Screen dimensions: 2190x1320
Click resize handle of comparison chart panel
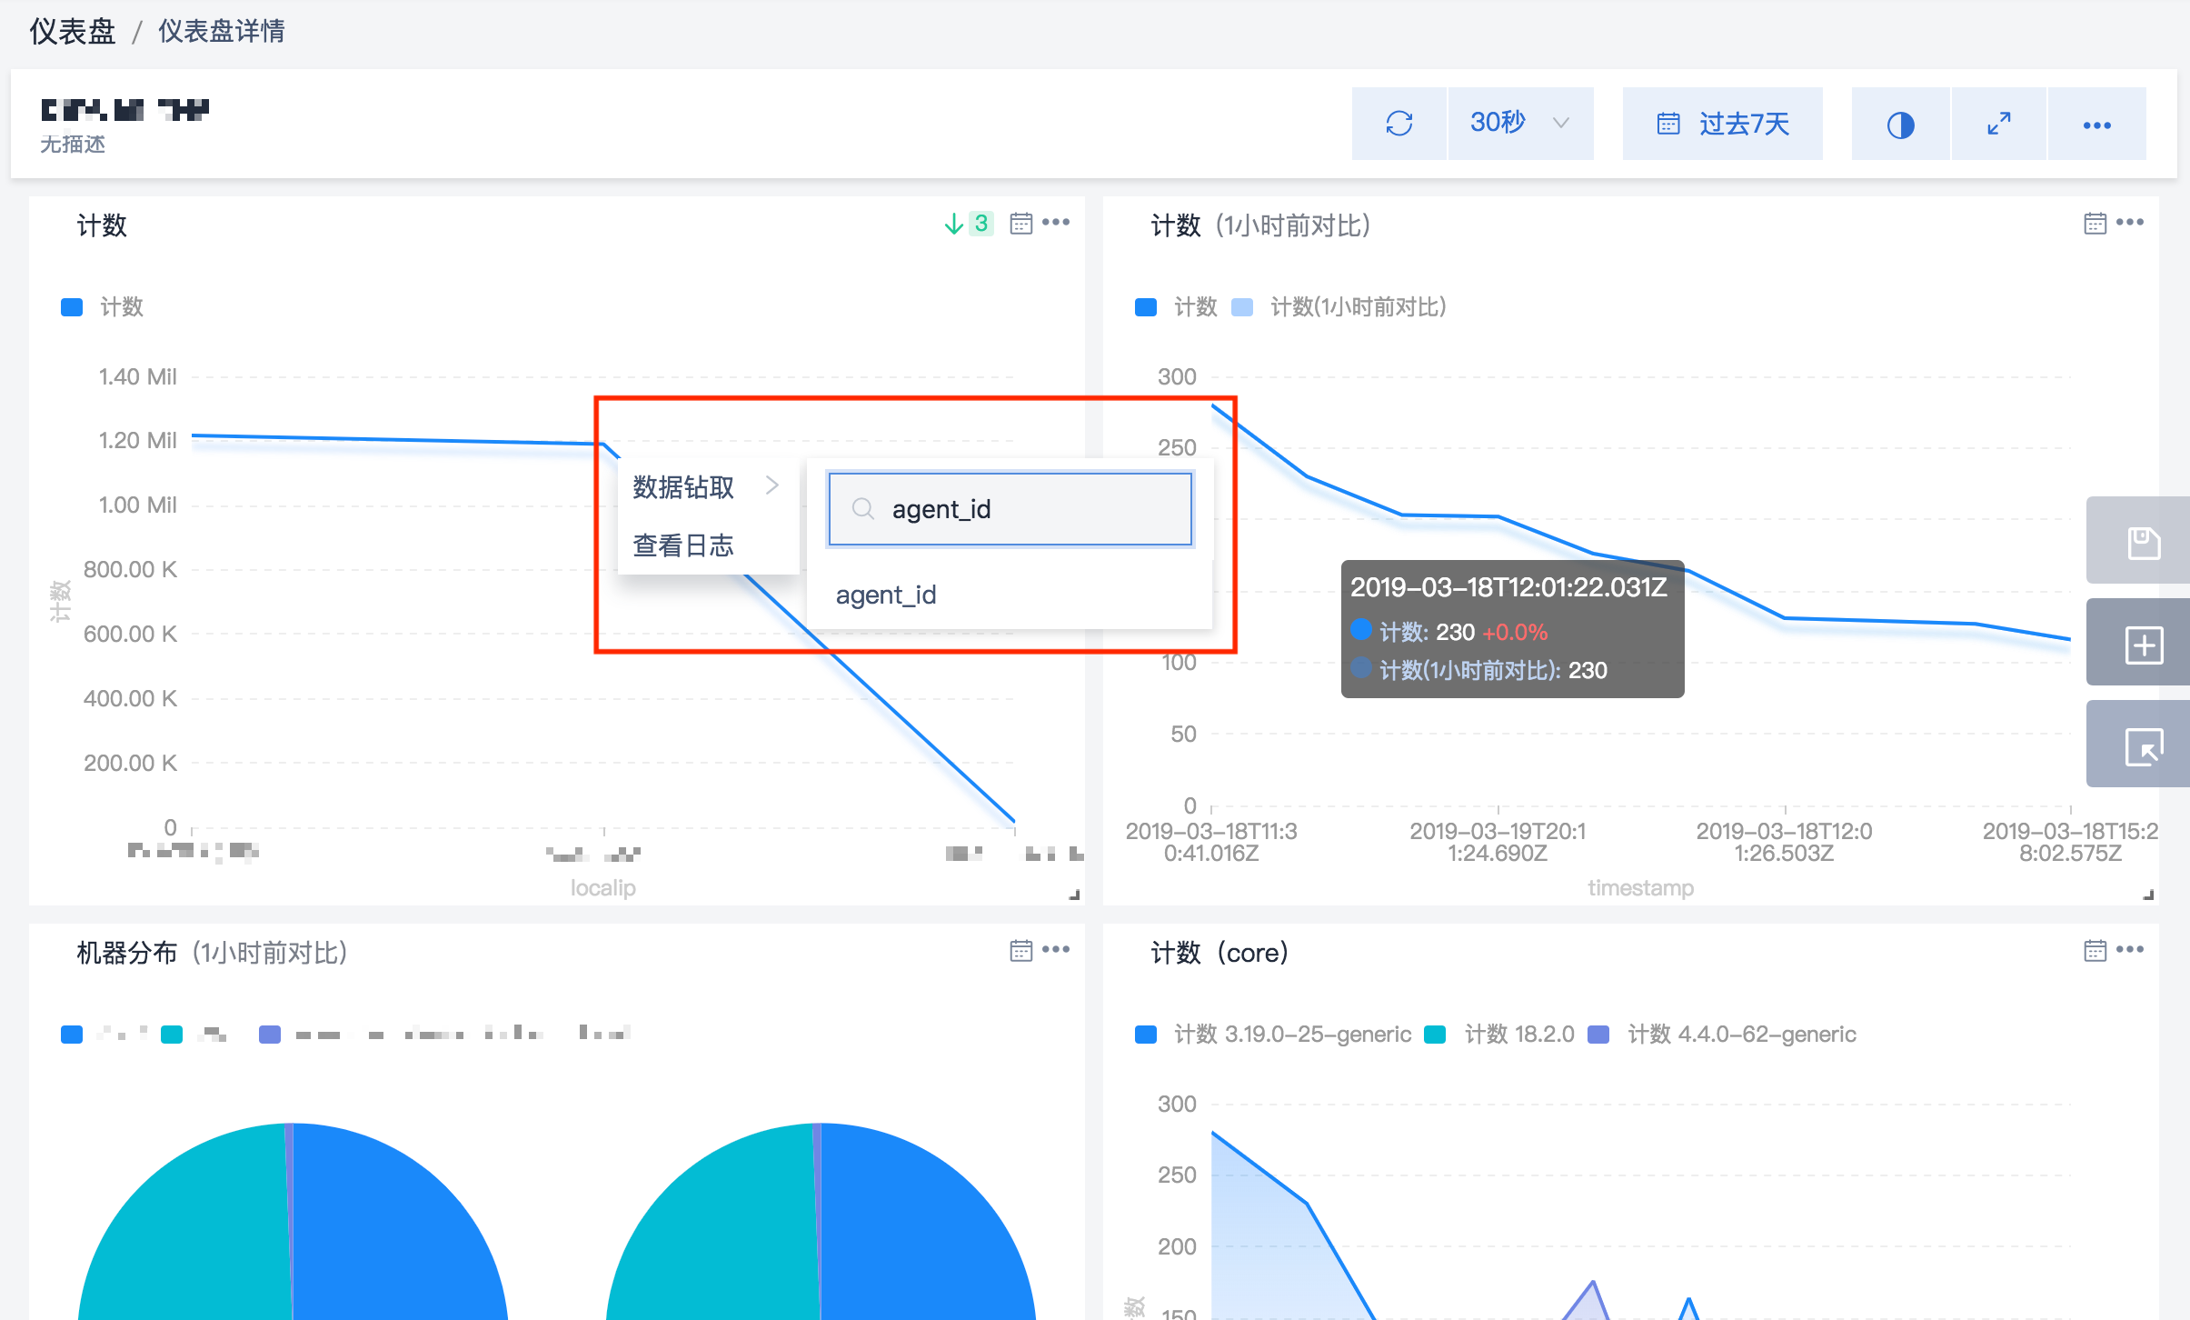click(x=2149, y=895)
